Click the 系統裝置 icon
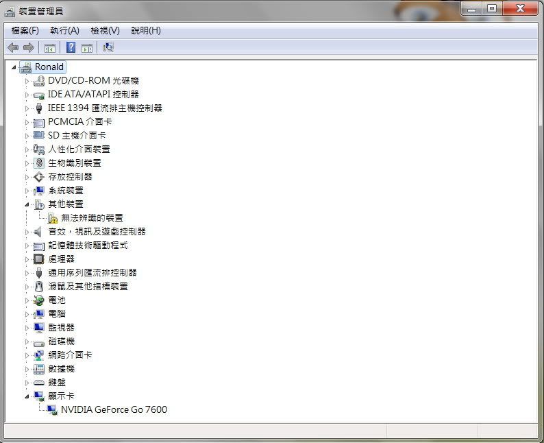This screenshot has height=443, width=544. 39,191
